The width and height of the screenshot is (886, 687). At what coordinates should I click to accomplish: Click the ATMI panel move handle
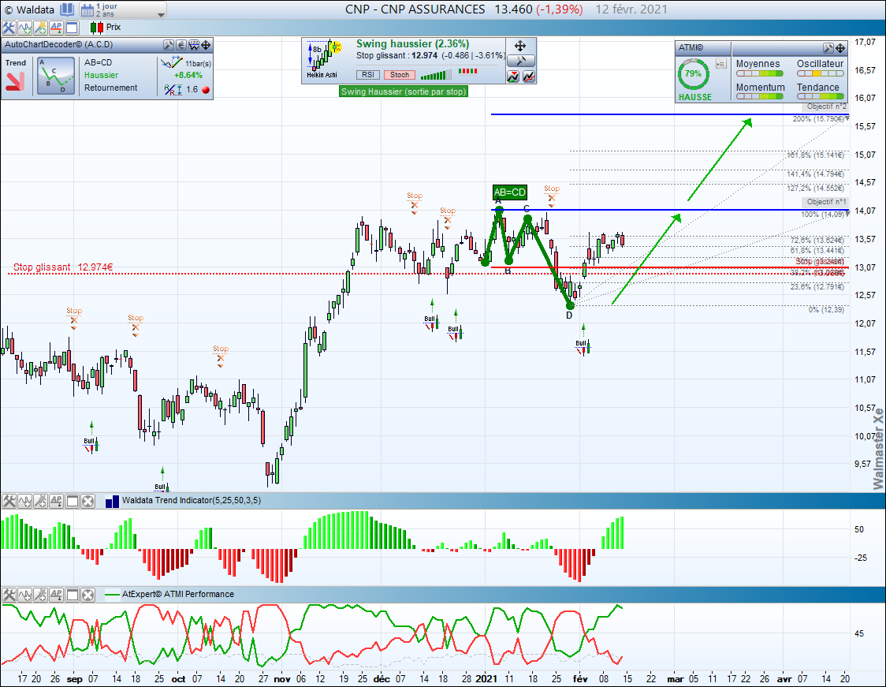pyautogui.click(x=840, y=48)
